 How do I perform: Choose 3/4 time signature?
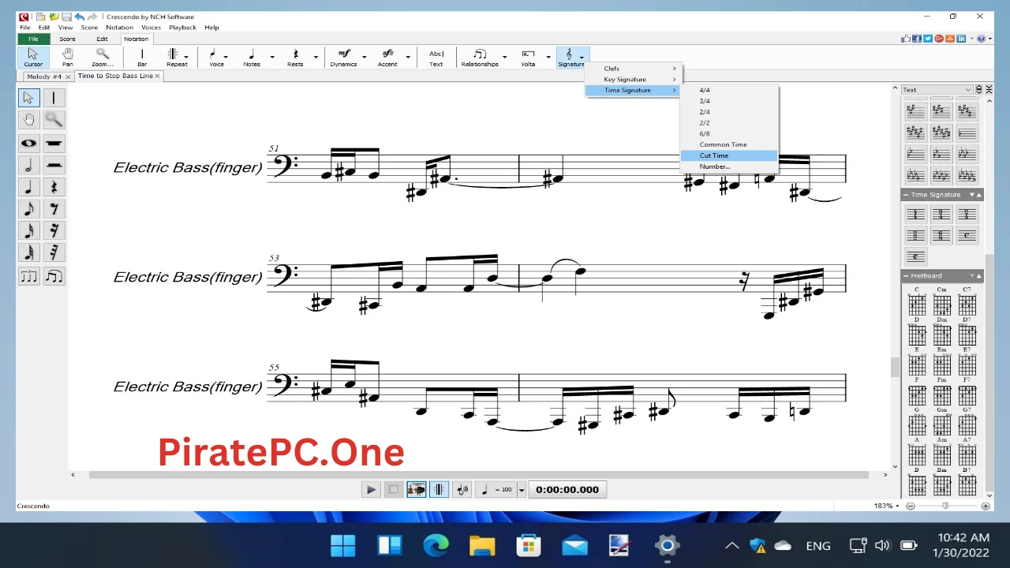(729, 101)
